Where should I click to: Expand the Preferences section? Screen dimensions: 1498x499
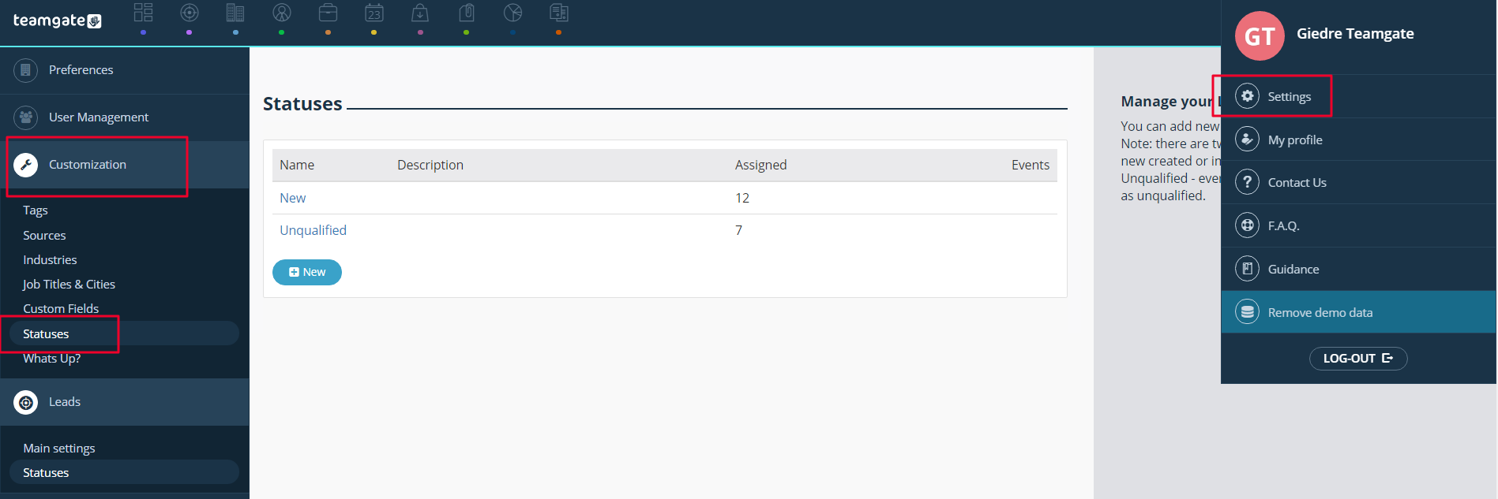pyautogui.click(x=125, y=70)
